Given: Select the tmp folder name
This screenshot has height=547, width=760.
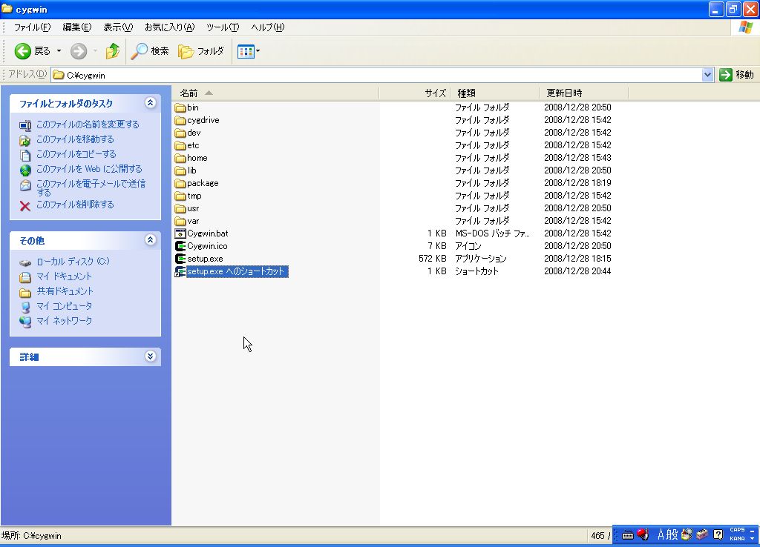Looking at the screenshot, I should (x=194, y=196).
